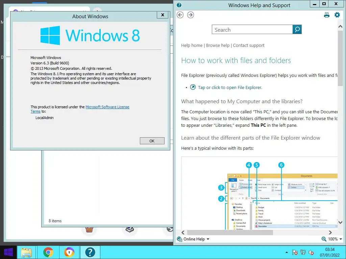
Task: Click 'LocalAdmin' licensee name
Action: point(44,118)
